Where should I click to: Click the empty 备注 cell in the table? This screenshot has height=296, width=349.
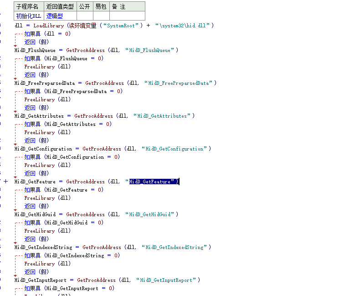[x=127, y=16]
